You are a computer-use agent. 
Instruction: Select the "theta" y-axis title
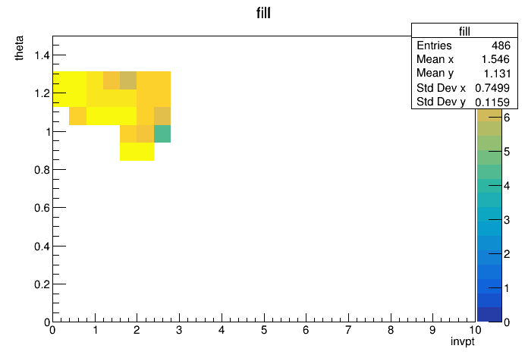coord(19,48)
